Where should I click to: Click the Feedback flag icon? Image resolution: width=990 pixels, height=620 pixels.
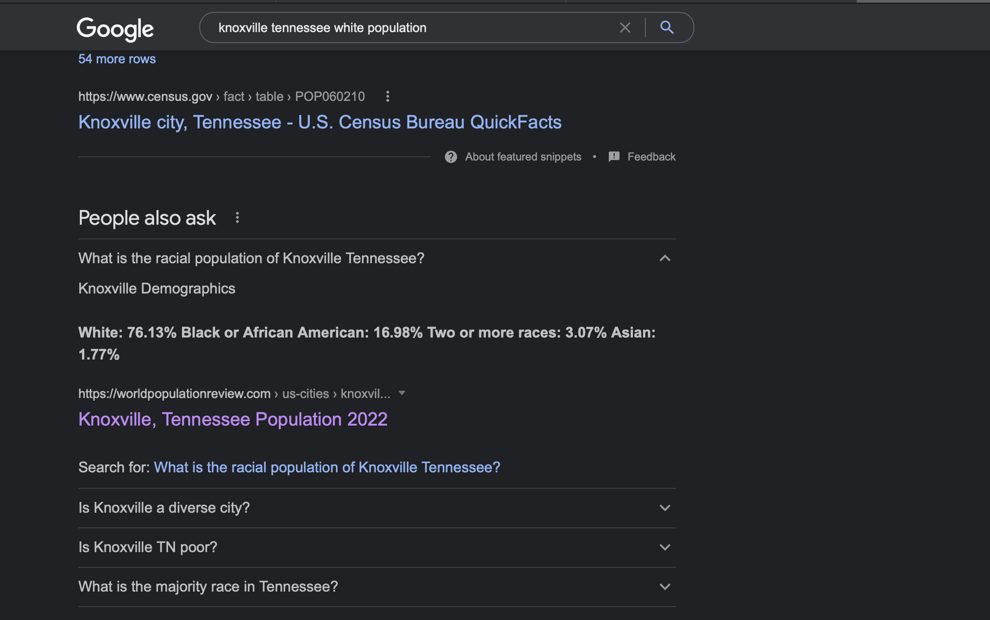(614, 157)
